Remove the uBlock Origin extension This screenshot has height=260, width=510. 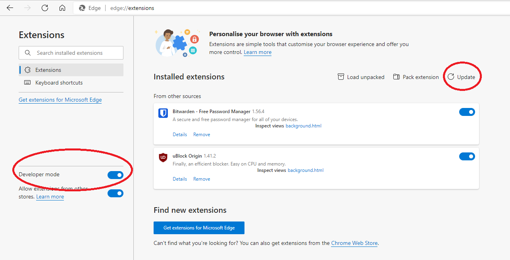point(202,179)
